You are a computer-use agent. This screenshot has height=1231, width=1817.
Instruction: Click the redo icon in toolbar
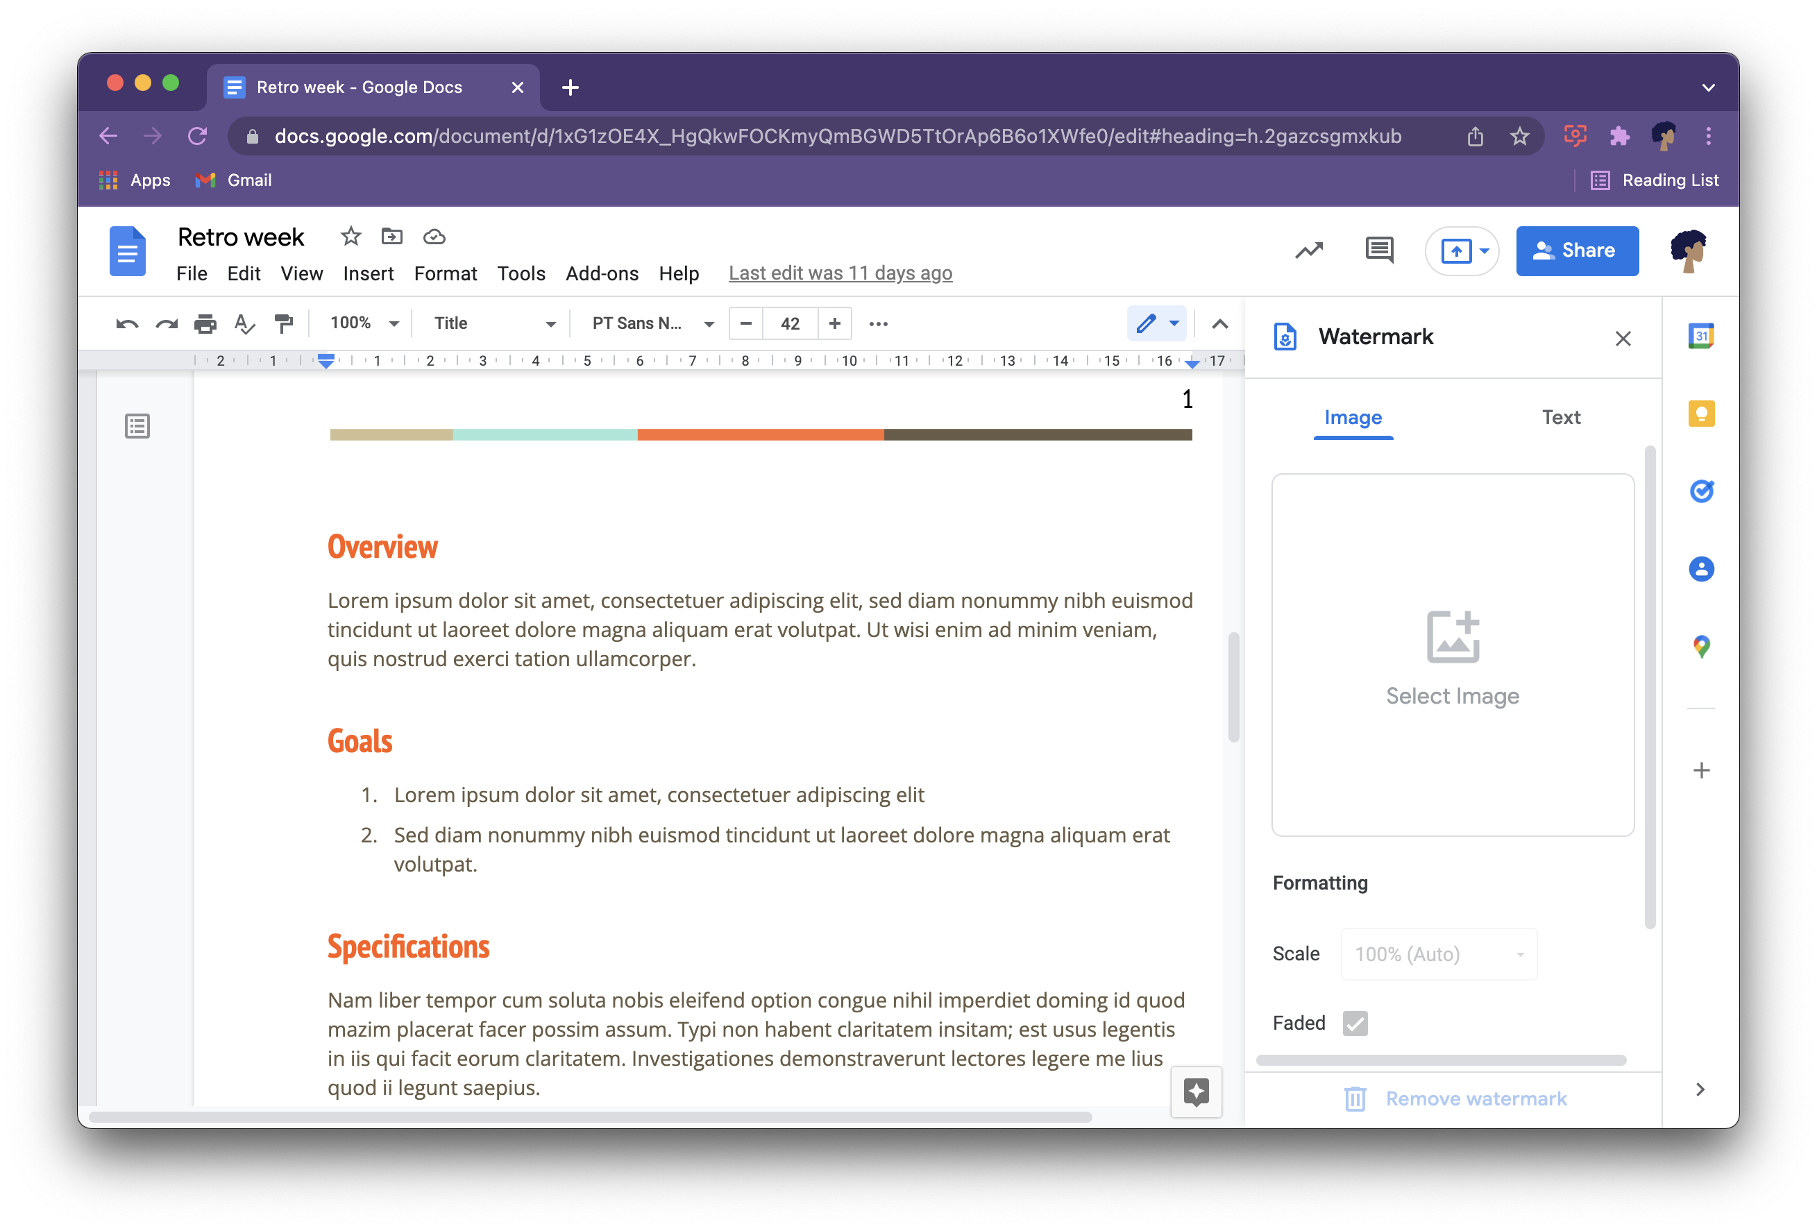(x=164, y=324)
